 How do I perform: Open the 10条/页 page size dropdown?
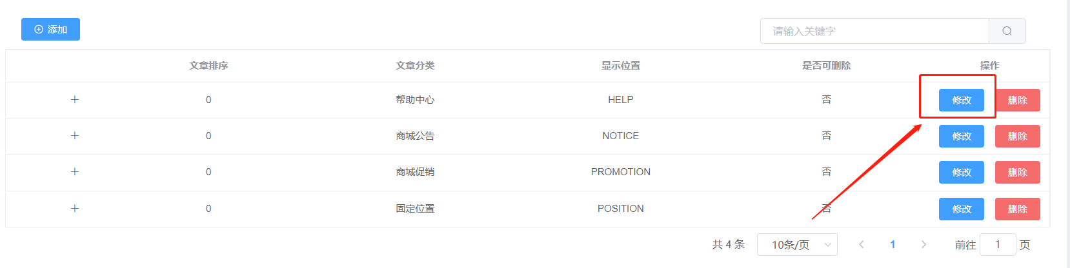tap(797, 245)
